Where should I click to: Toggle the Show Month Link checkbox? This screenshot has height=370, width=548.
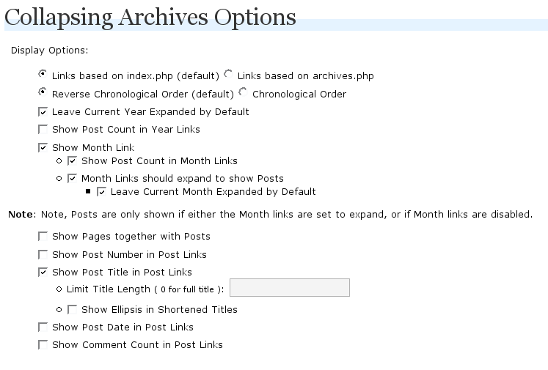click(x=43, y=148)
